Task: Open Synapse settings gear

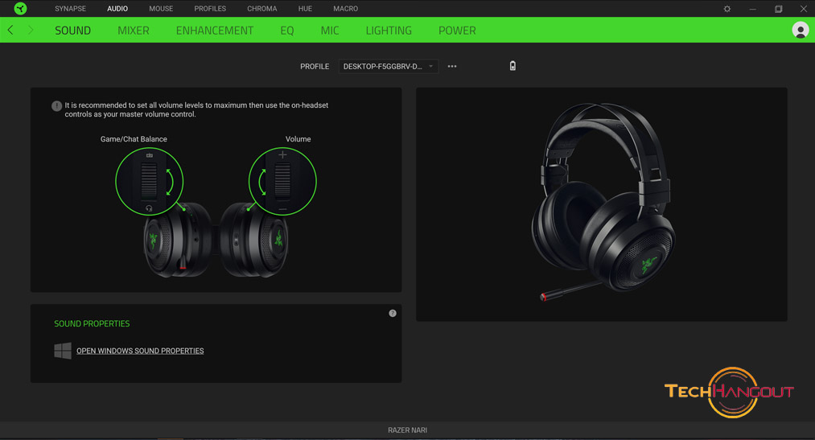Action: [727, 9]
